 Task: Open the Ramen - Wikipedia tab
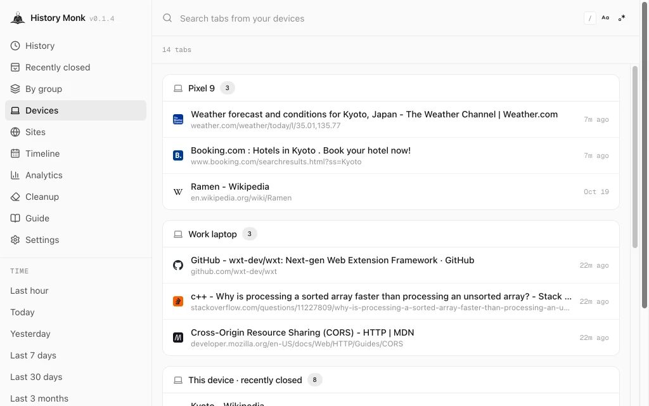(x=390, y=192)
